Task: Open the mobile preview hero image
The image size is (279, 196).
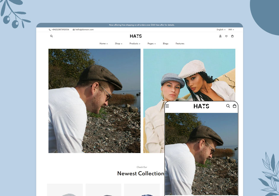Action: coord(202,154)
